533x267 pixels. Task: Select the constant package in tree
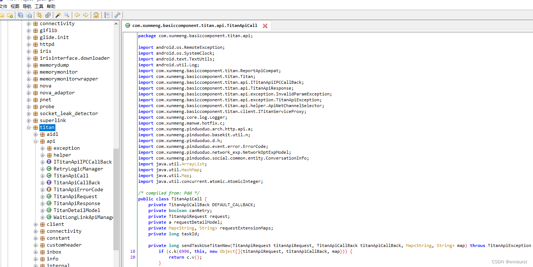pos(58,238)
